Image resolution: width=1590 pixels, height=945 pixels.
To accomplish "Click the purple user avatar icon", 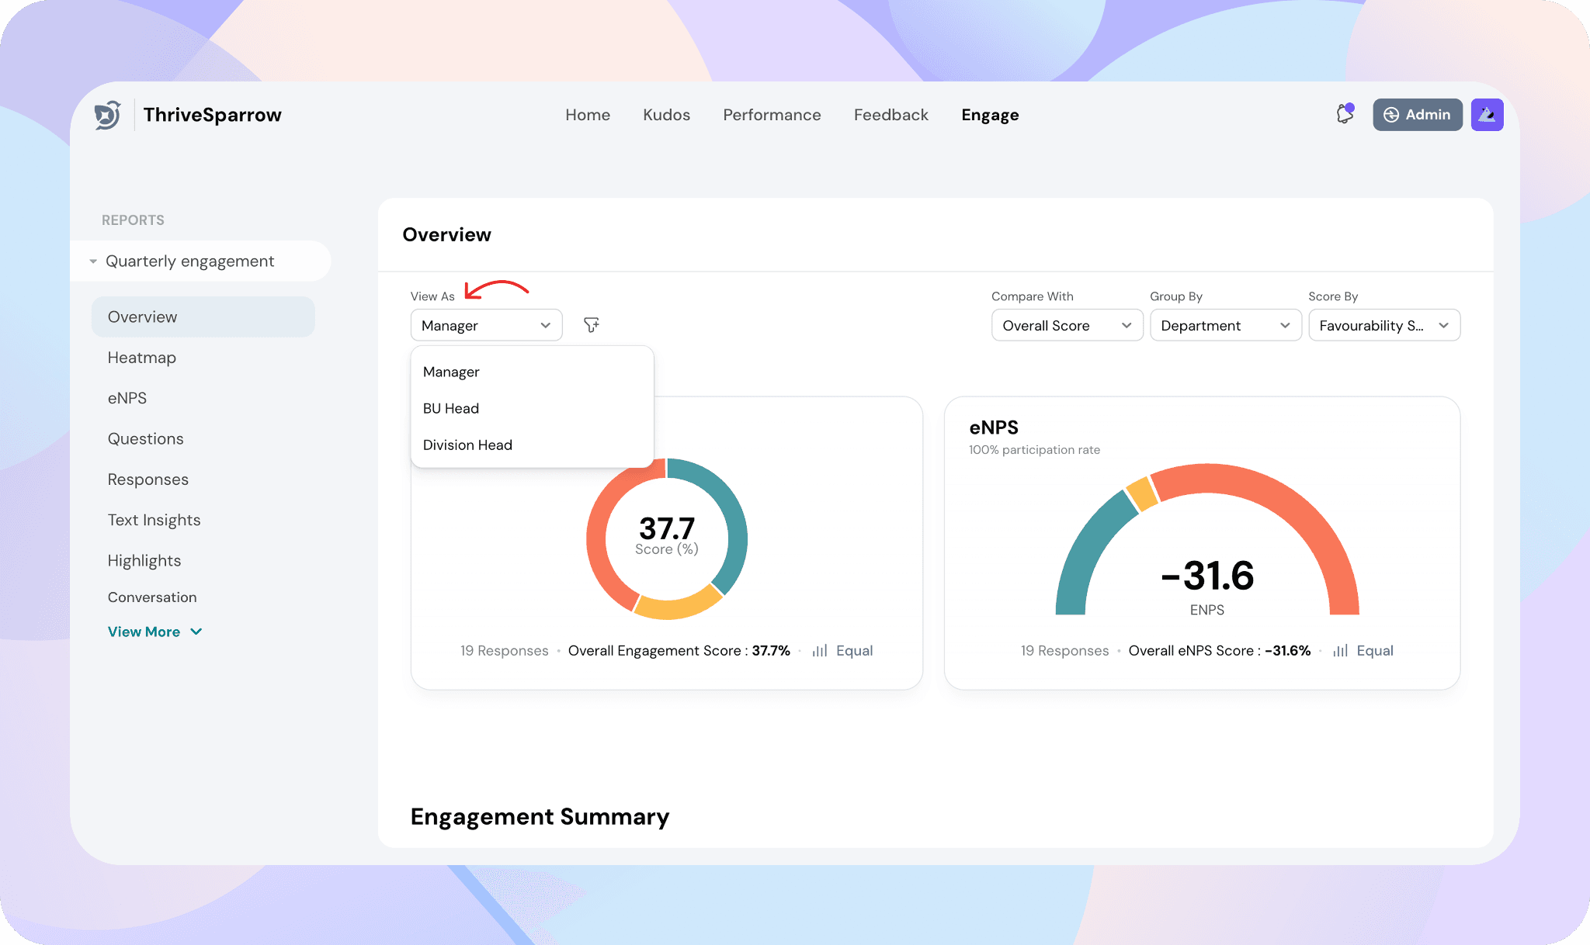I will [1487, 114].
